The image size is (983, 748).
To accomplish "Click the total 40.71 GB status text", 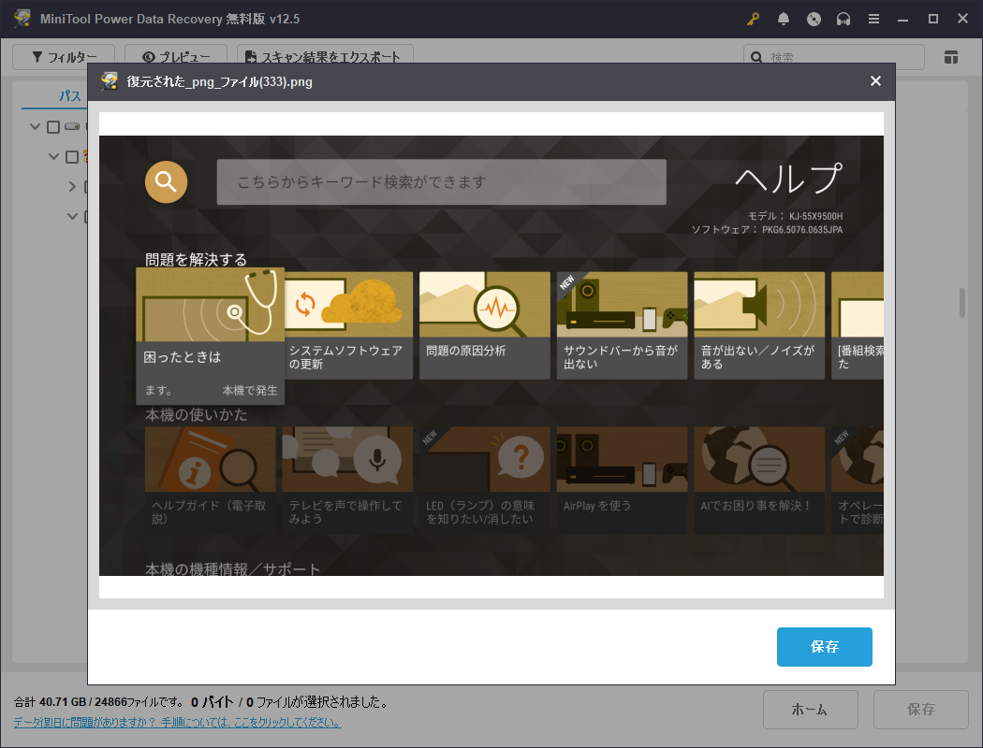I will [x=99, y=702].
